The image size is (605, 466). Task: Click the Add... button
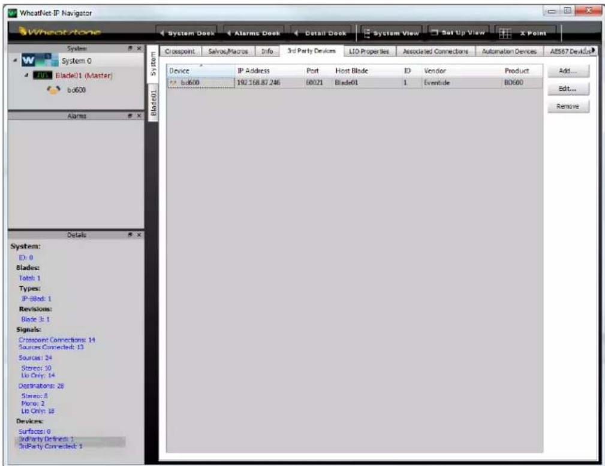tap(568, 71)
